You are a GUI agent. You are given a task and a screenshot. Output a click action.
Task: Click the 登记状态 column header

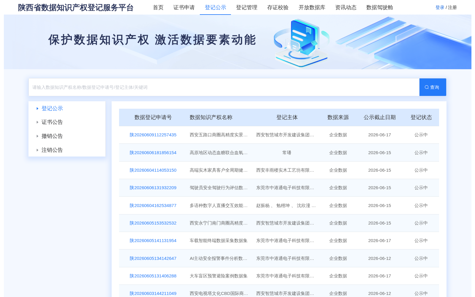pos(421,117)
